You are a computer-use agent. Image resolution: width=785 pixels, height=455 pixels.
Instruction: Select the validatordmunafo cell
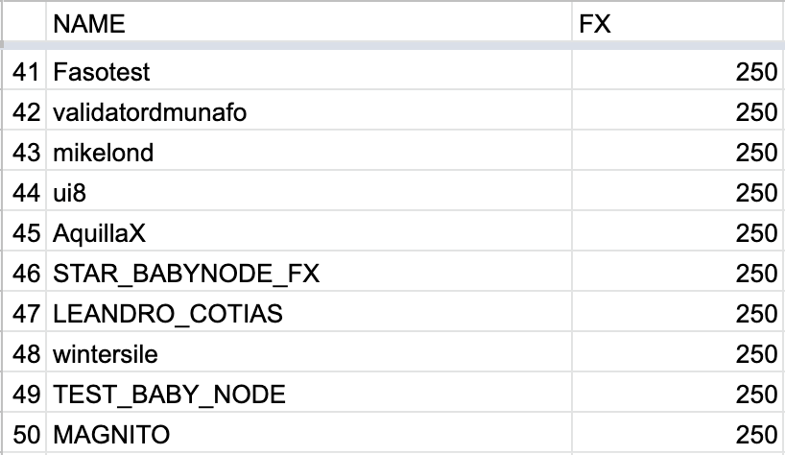tap(308, 110)
